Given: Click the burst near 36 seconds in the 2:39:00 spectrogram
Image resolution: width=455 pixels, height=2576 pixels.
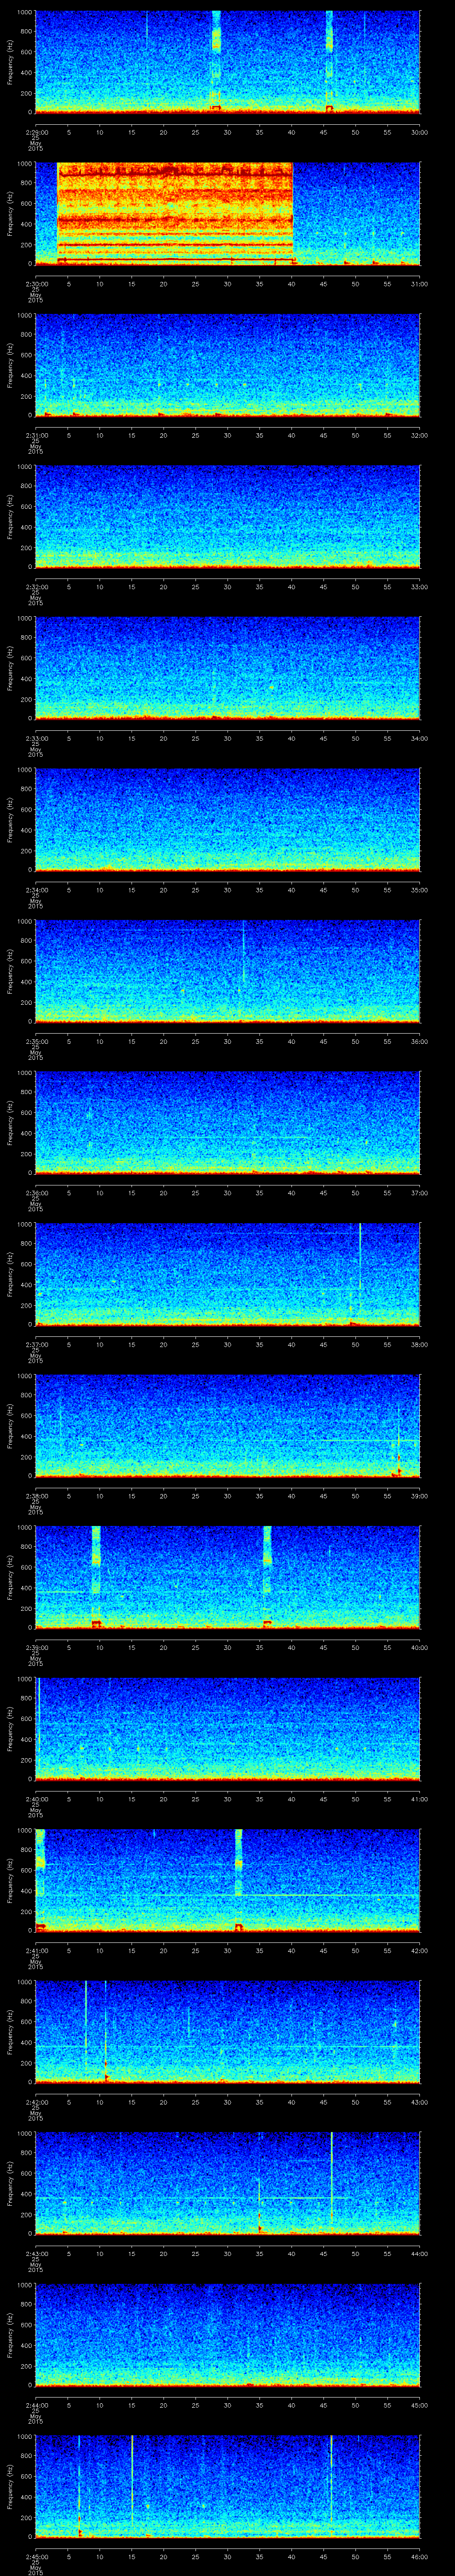Looking at the screenshot, I should pos(267,1576).
